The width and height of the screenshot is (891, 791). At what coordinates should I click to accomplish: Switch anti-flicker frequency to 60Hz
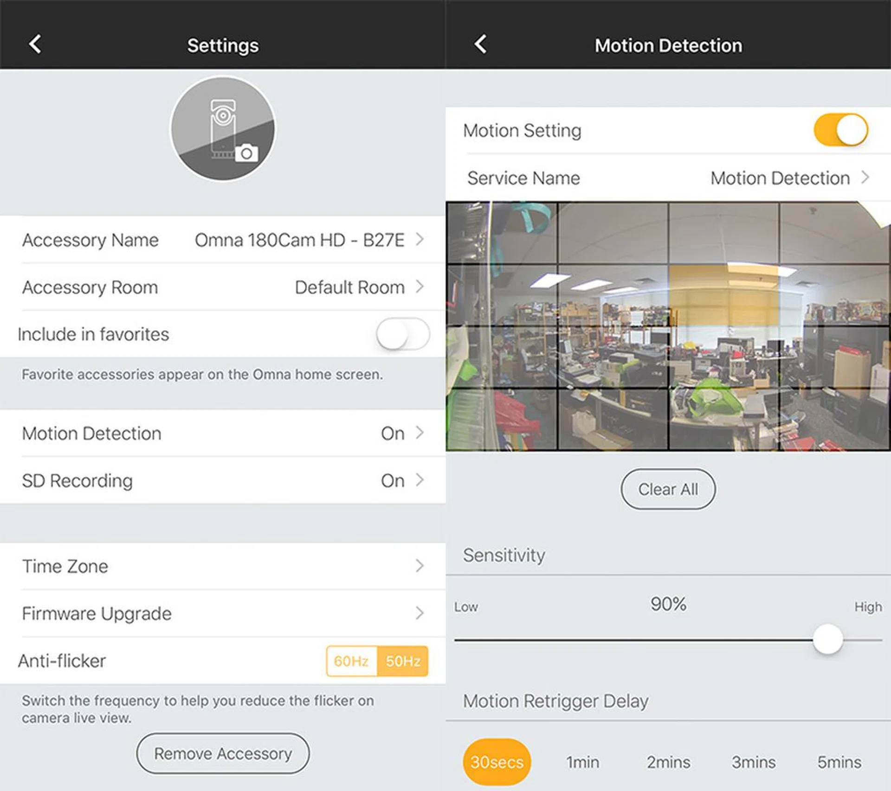351,661
